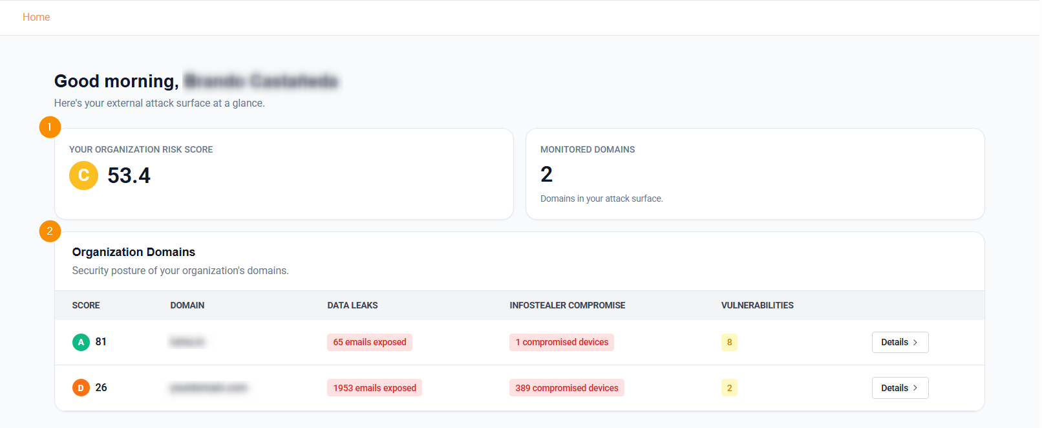Click the orange step 2 marker

pyautogui.click(x=50, y=231)
